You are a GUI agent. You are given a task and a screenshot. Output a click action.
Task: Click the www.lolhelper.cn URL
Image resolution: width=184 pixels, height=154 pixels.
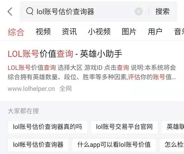(x=31, y=89)
